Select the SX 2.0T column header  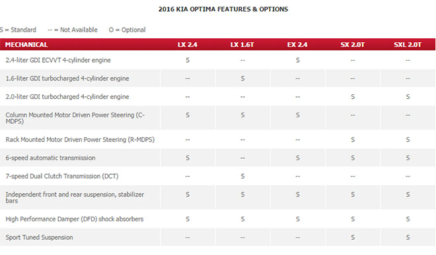click(x=352, y=45)
